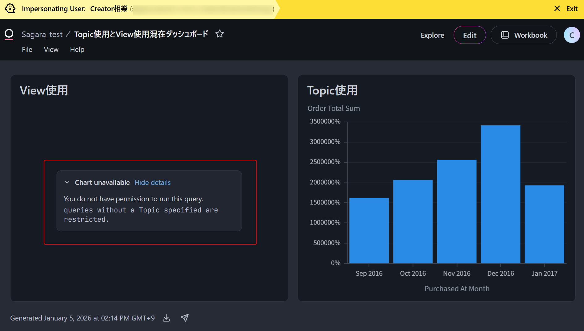584x331 pixels.
Task: Click the Purchased At Month axis label
Action: [x=457, y=289]
